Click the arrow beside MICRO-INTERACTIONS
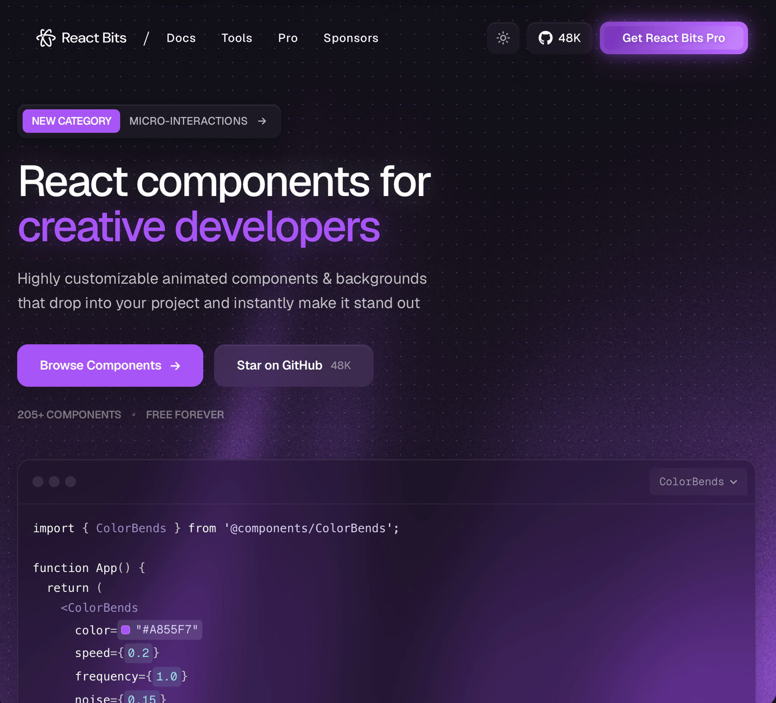 pyautogui.click(x=262, y=121)
